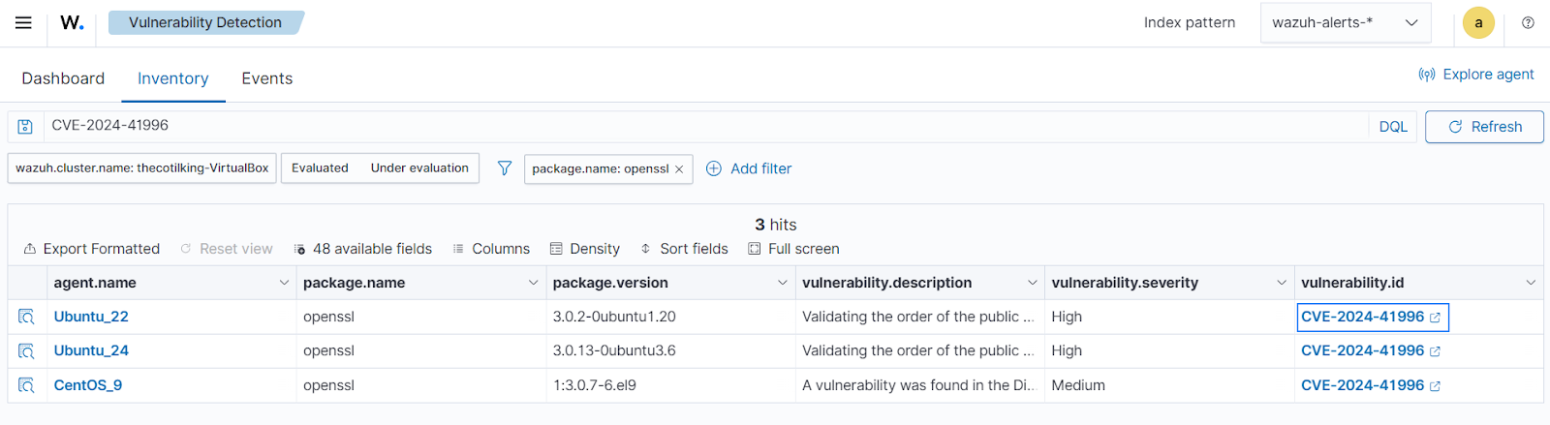Click the search query input field
The width and height of the screenshot is (1550, 425).
(705, 126)
